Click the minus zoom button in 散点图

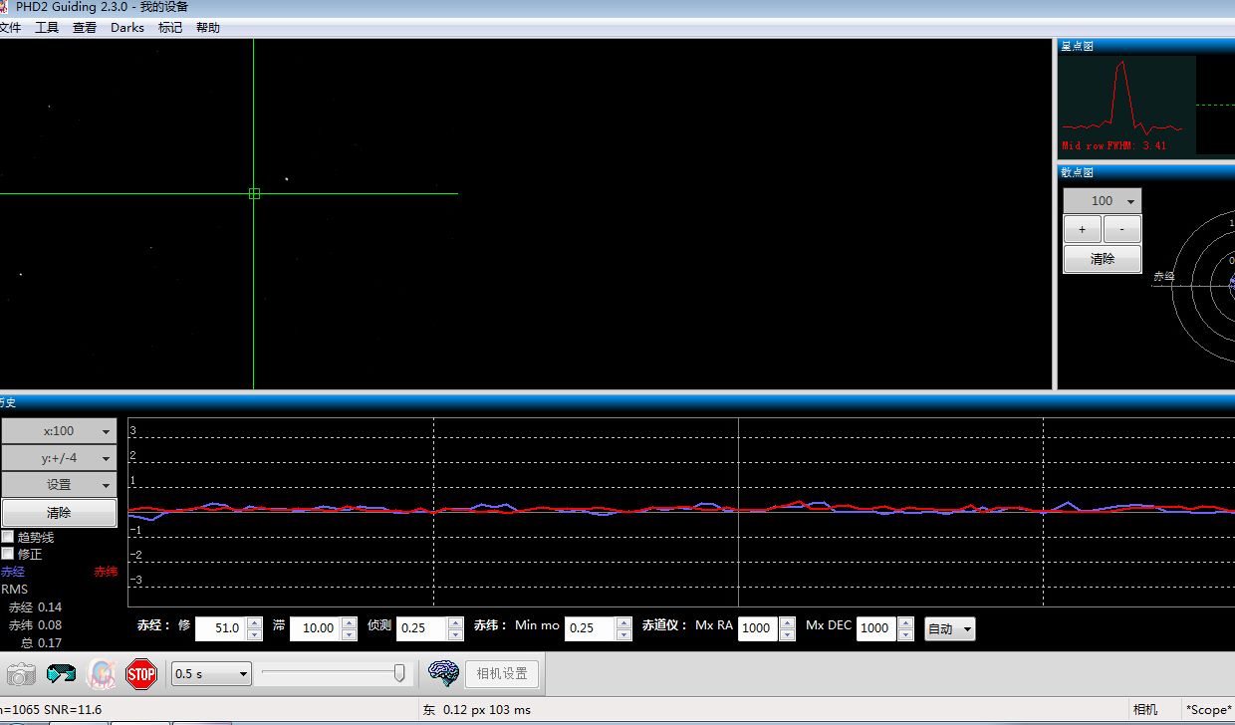pyautogui.click(x=1122, y=230)
